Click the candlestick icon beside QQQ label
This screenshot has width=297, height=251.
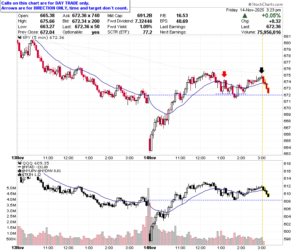tap(20, 163)
